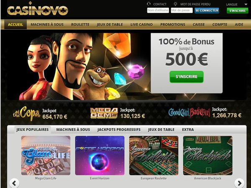Show next games with right carousel arrow
251x188 pixels.
[239, 183]
